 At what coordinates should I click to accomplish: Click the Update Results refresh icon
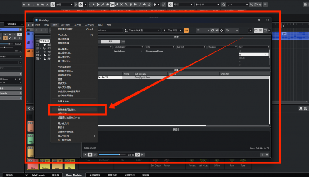click(x=212, y=30)
